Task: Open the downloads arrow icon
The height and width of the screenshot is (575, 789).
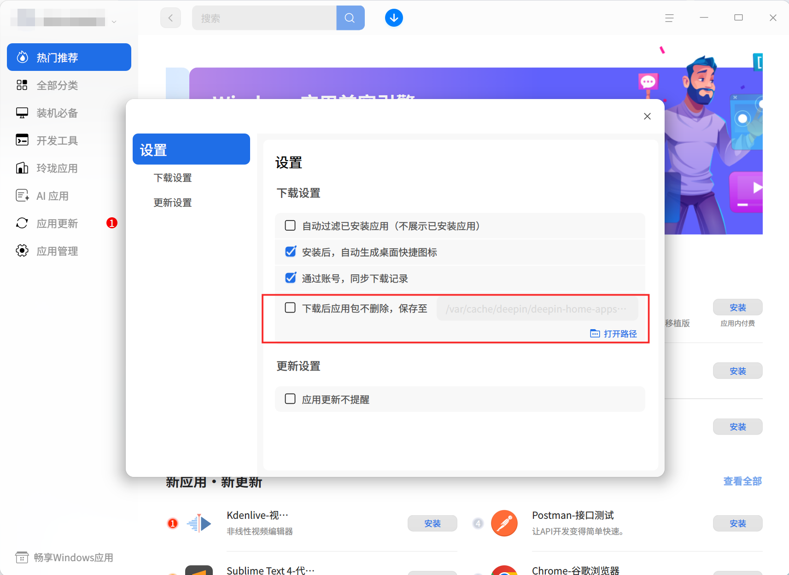Action: click(394, 18)
